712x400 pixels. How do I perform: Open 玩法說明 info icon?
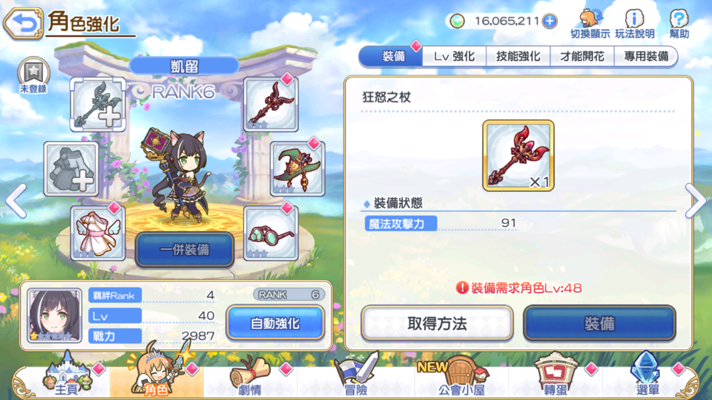[x=634, y=23]
